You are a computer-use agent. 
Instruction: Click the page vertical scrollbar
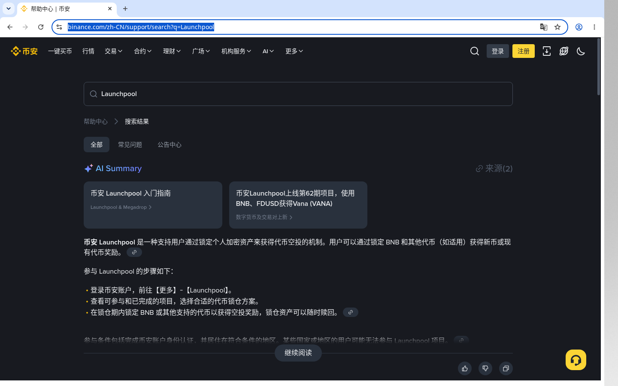599,67
